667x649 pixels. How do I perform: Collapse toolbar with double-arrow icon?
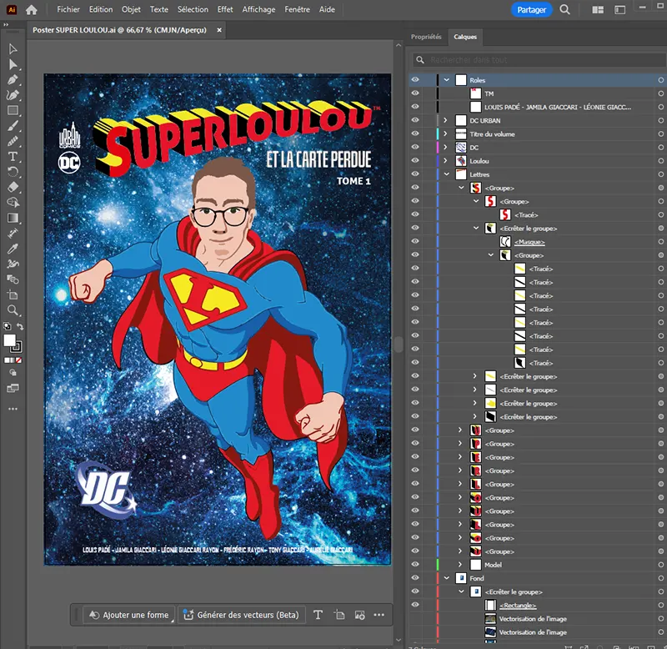[x=6, y=25]
